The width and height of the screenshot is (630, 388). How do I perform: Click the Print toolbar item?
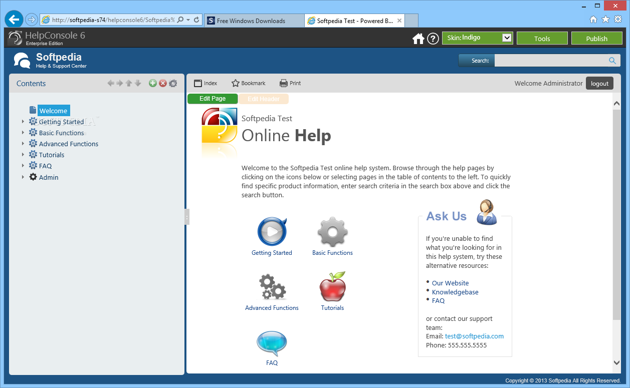coord(290,83)
